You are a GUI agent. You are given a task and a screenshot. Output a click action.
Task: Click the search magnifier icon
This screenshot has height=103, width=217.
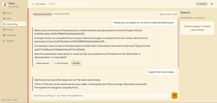[x=33, y=4]
